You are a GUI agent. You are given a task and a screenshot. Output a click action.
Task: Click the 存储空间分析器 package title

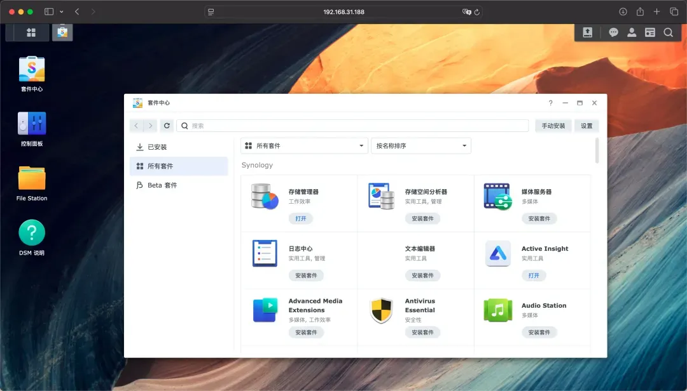pyautogui.click(x=426, y=192)
